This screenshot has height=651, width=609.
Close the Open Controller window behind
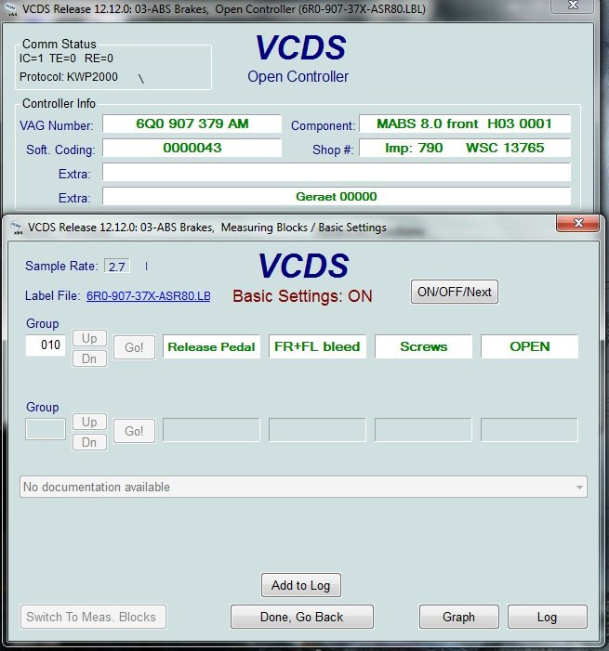[x=573, y=6]
